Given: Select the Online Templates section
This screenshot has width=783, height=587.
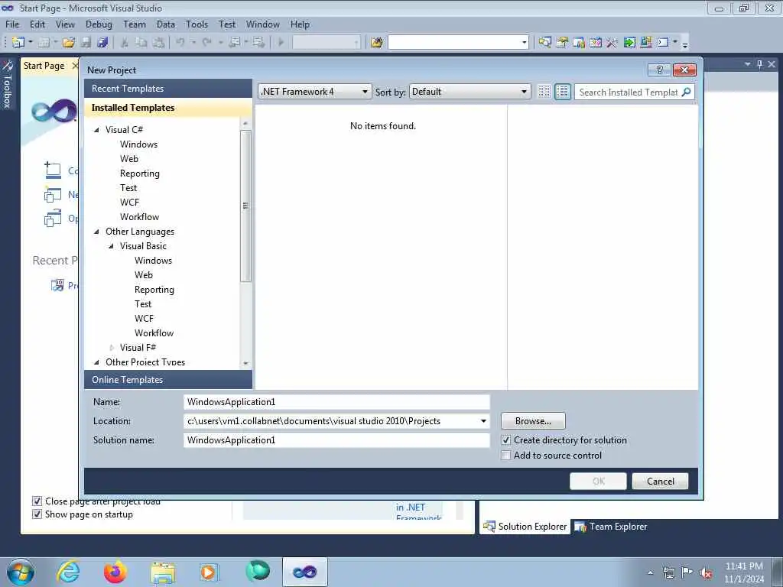Looking at the screenshot, I should pyautogui.click(x=168, y=379).
